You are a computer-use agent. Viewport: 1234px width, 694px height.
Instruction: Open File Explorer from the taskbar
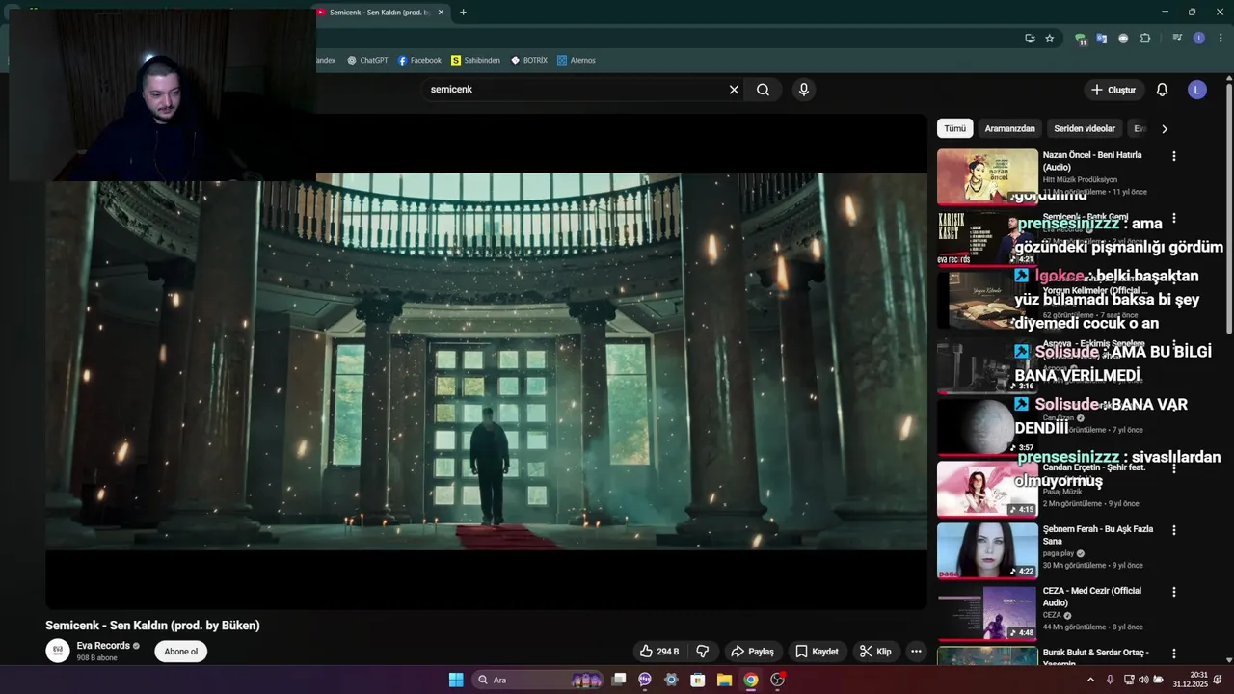[x=724, y=680]
